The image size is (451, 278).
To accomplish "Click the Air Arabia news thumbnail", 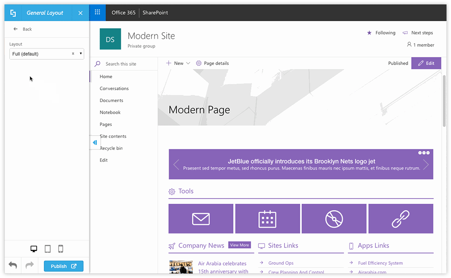I will [x=181, y=267].
